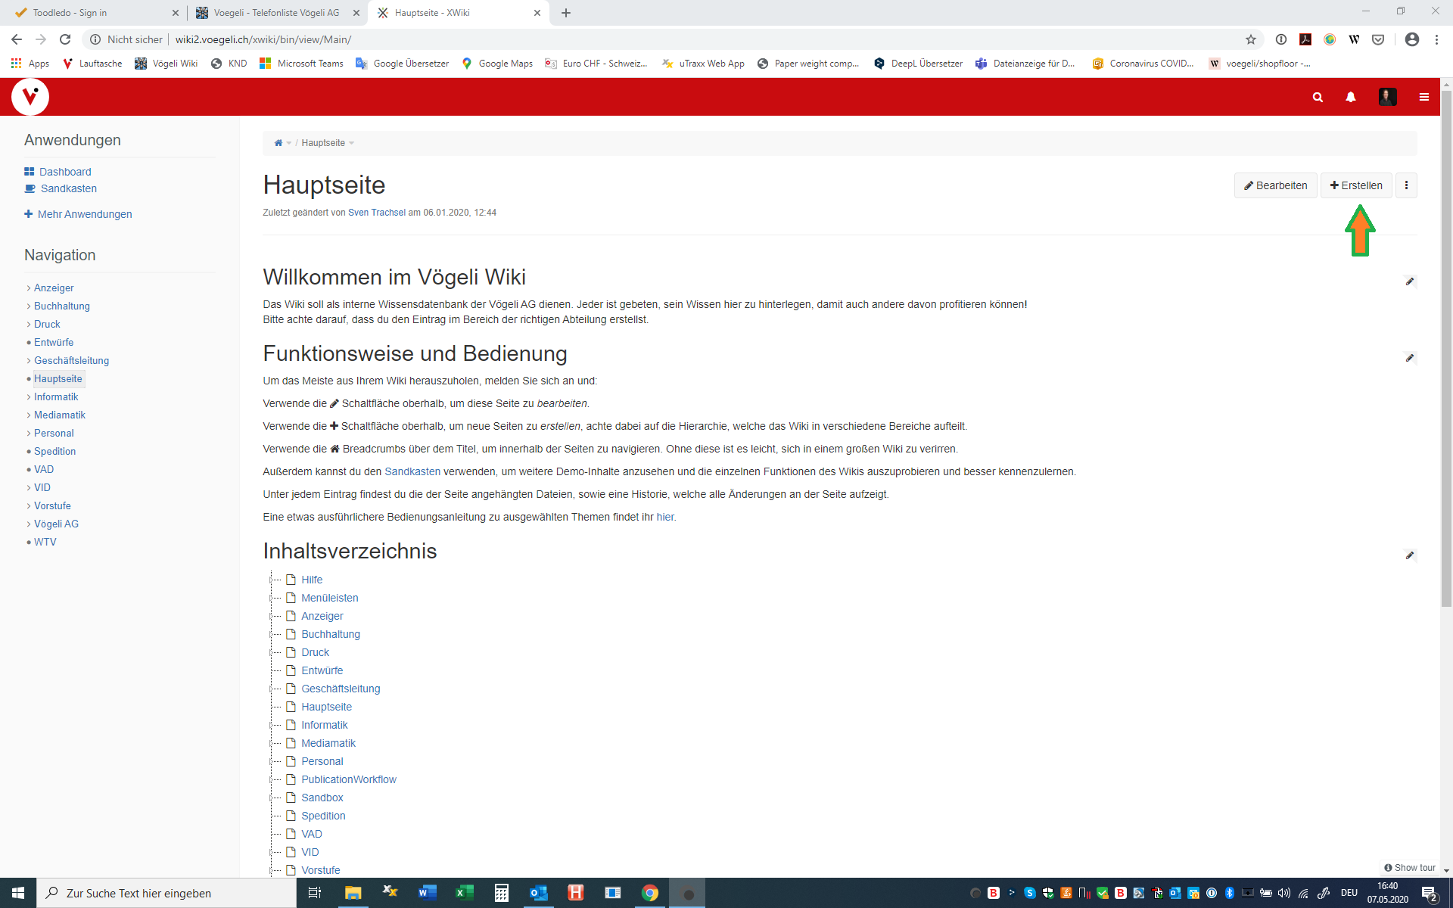Click the user avatar in header

(1387, 97)
